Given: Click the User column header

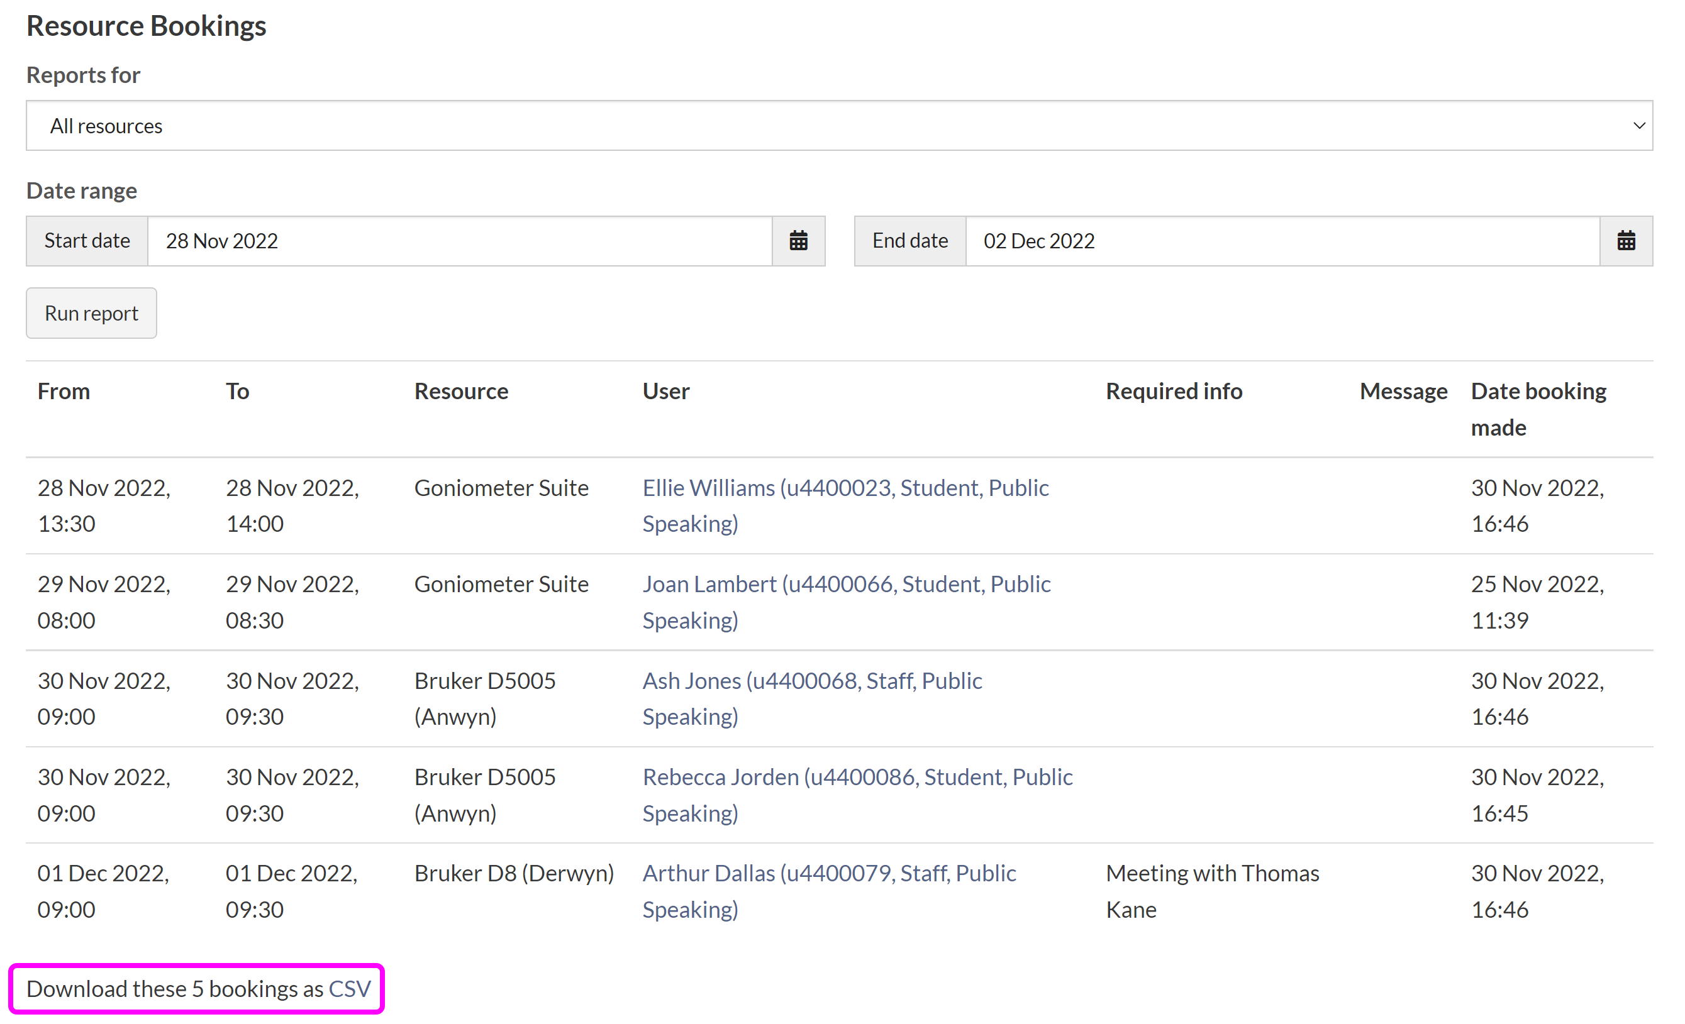Looking at the screenshot, I should pos(665,391).
